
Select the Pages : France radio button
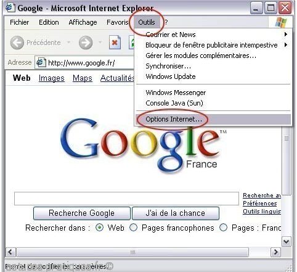(223, 228)
